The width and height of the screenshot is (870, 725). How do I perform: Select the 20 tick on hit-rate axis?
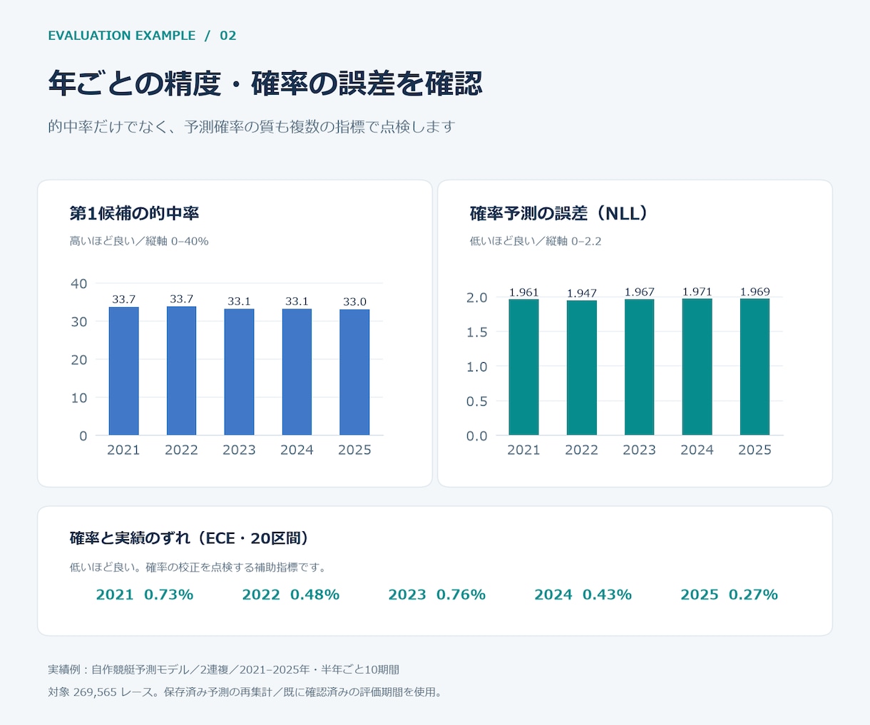[x=79, y=360]
